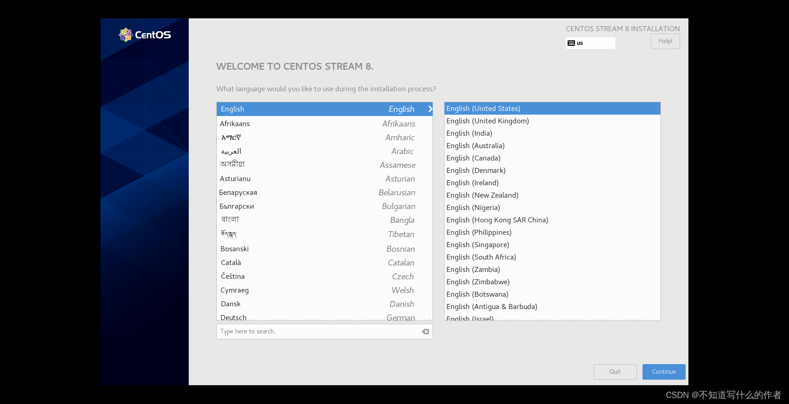Select English (Philippines) locale
789x404 pixels.
pos(552,232)
